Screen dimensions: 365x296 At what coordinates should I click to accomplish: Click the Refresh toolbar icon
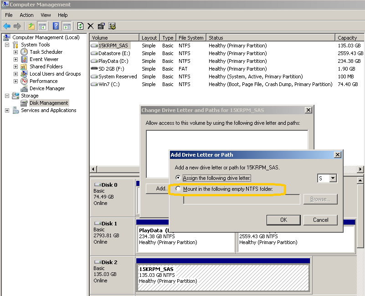[x=81, y=26]
